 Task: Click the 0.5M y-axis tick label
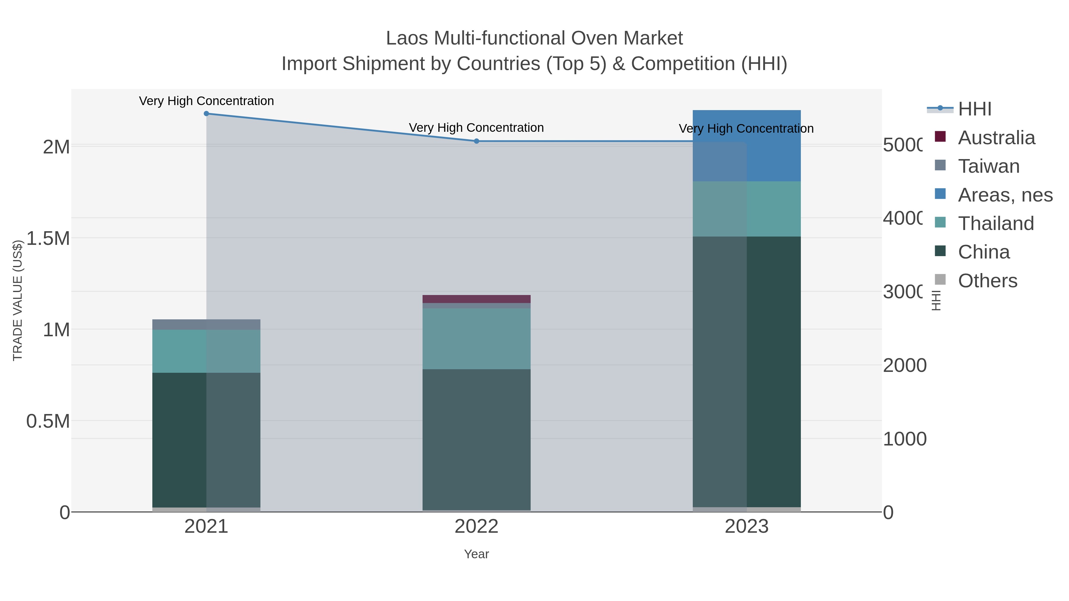click(x=48, y=421)
